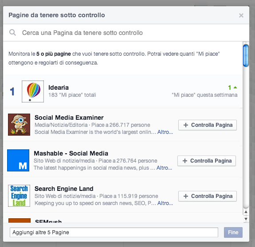Open the Idearia balloon thumbnail
Screen dimensions: 255x247
tap(33, 91)
